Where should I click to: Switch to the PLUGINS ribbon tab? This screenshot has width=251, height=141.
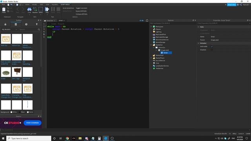(x=55, y=5)
